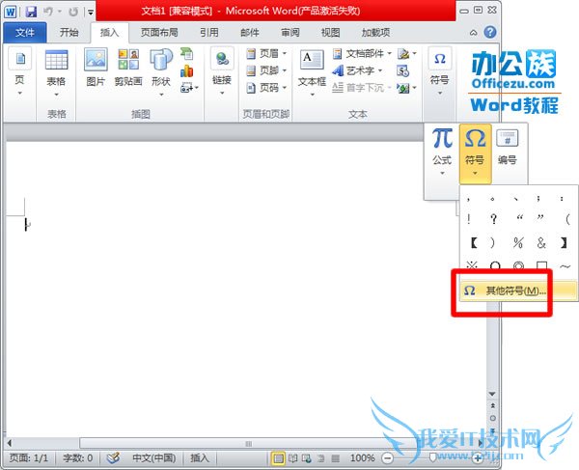Select the Full Screen Reading view button

click(x=293, y=458)
